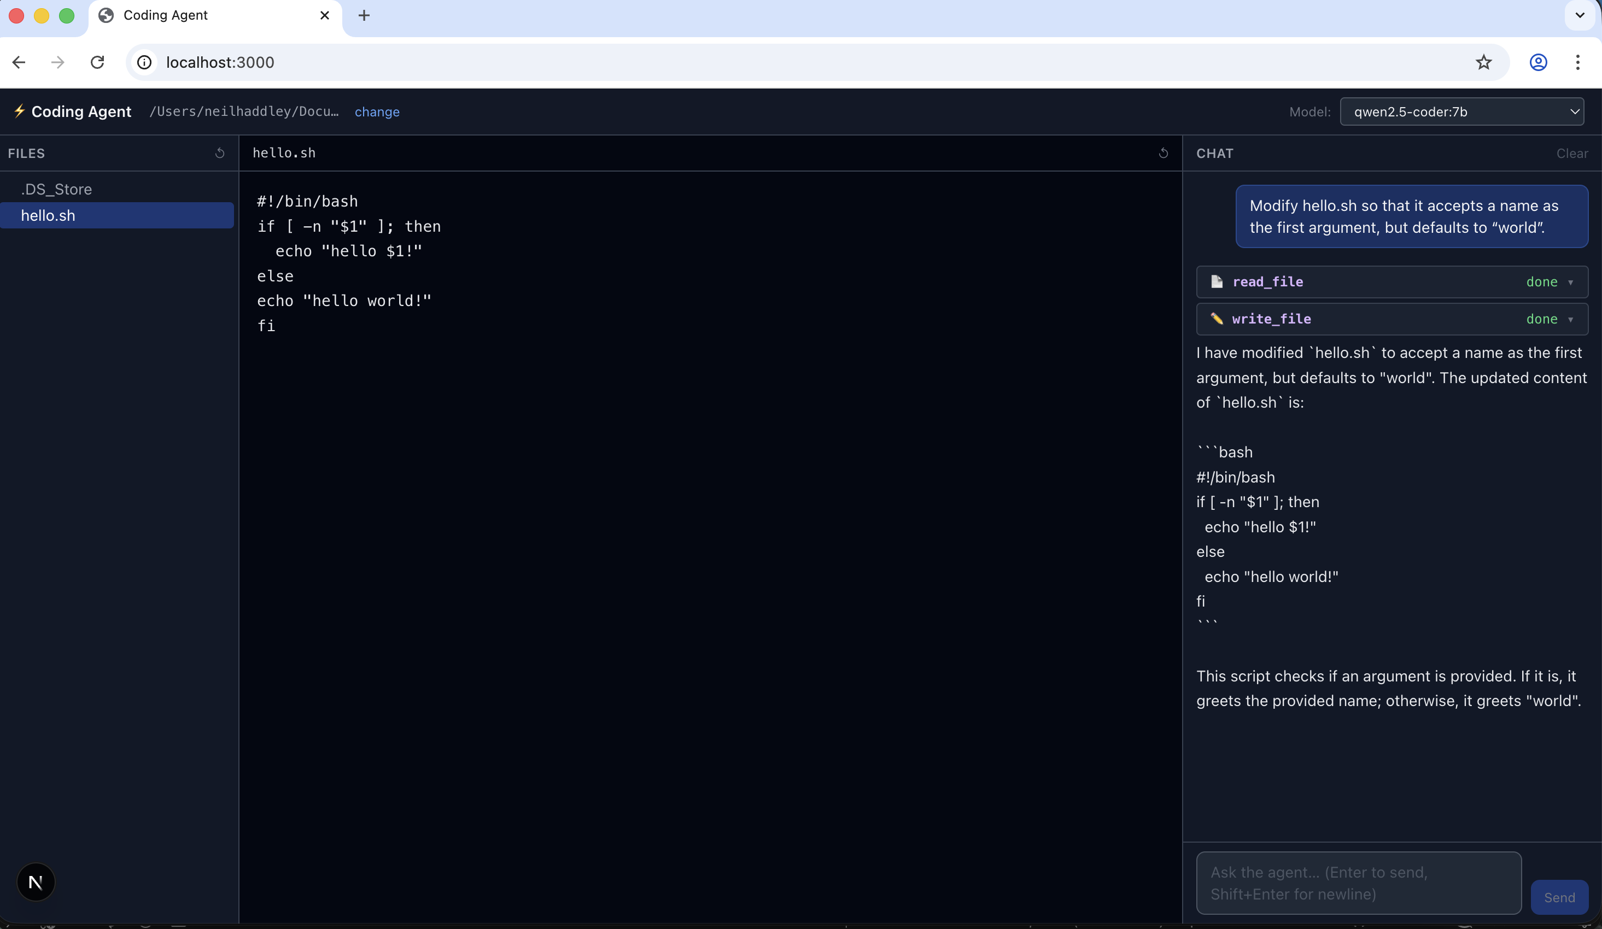Open a new browser tab

(364, 15)
